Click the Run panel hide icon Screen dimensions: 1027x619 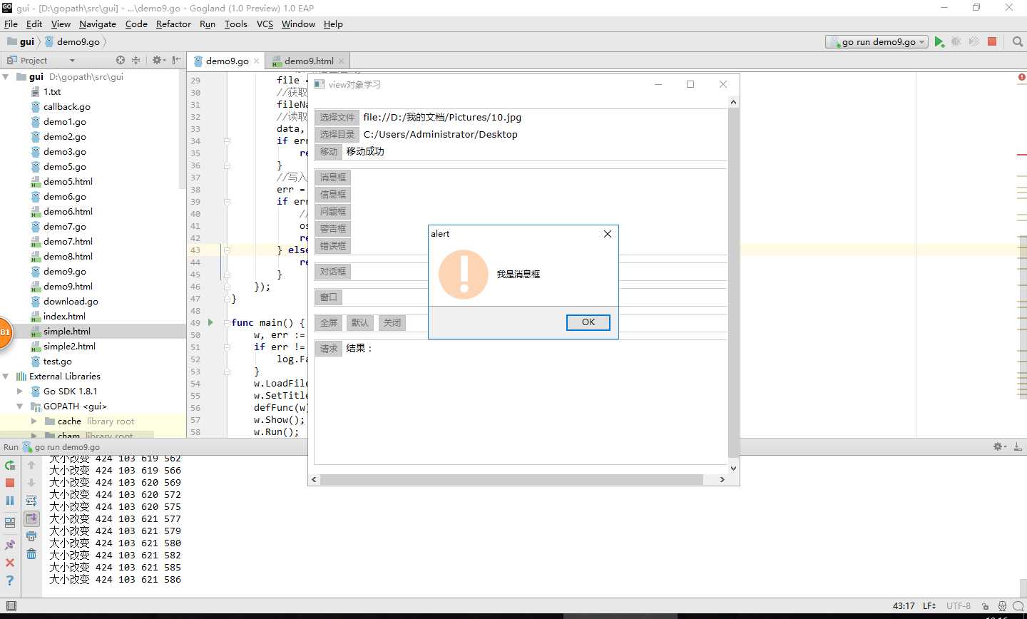pos(1018,446)
